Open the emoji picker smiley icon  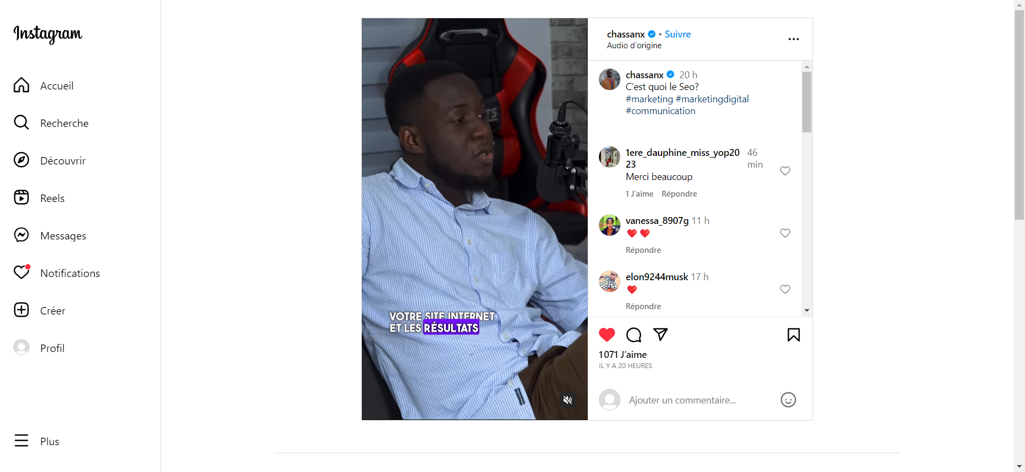pos(788,400)
